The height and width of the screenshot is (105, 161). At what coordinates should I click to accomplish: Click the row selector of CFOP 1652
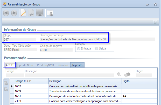click(12, 86)
